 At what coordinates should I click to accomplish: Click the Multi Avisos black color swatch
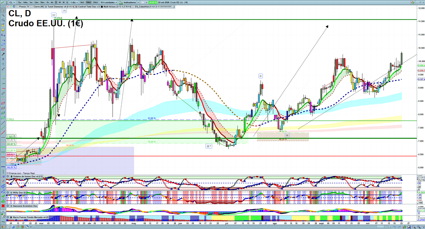coord(102,7)
